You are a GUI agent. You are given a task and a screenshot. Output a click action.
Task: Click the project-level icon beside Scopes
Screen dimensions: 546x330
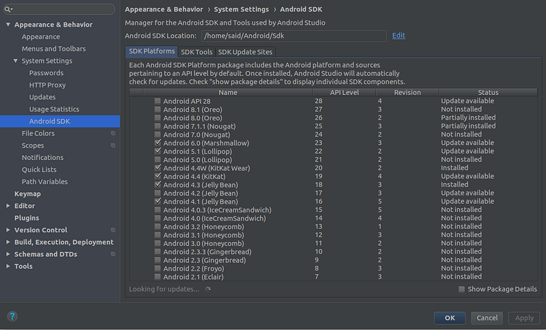point(113,146)
